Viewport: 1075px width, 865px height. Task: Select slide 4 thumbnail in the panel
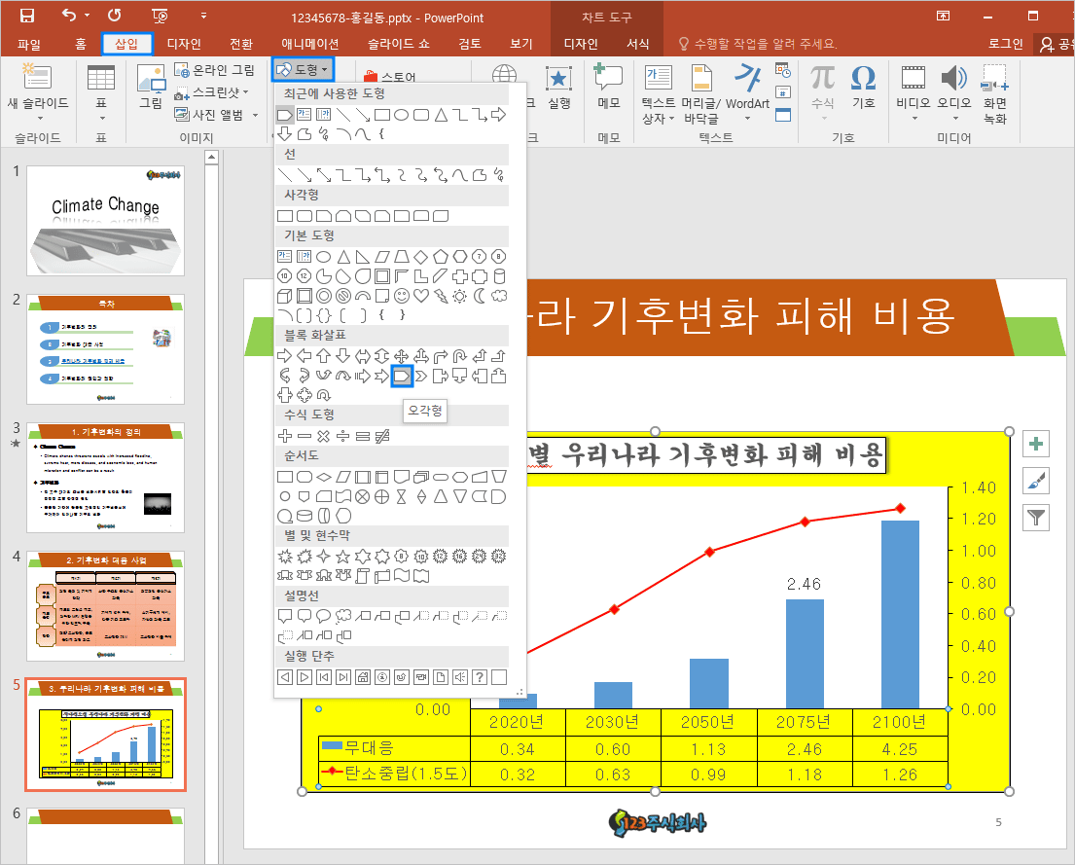(106, 606)
